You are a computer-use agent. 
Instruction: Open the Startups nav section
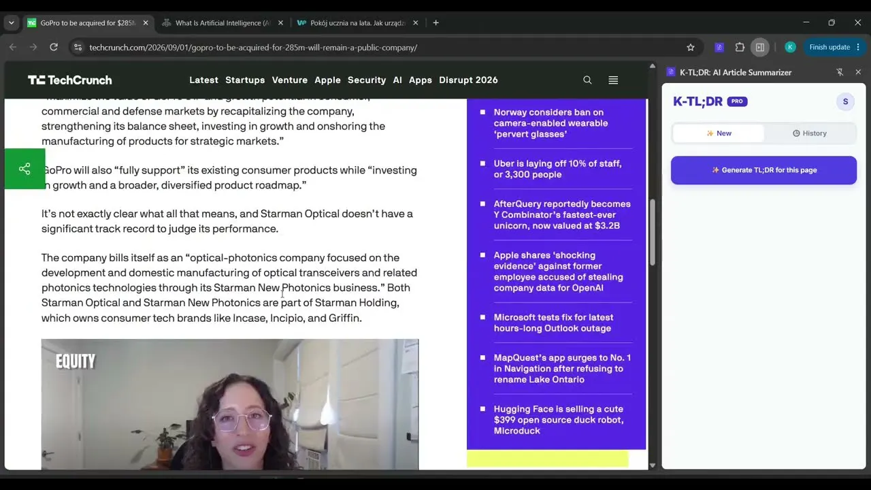(245, 80)
